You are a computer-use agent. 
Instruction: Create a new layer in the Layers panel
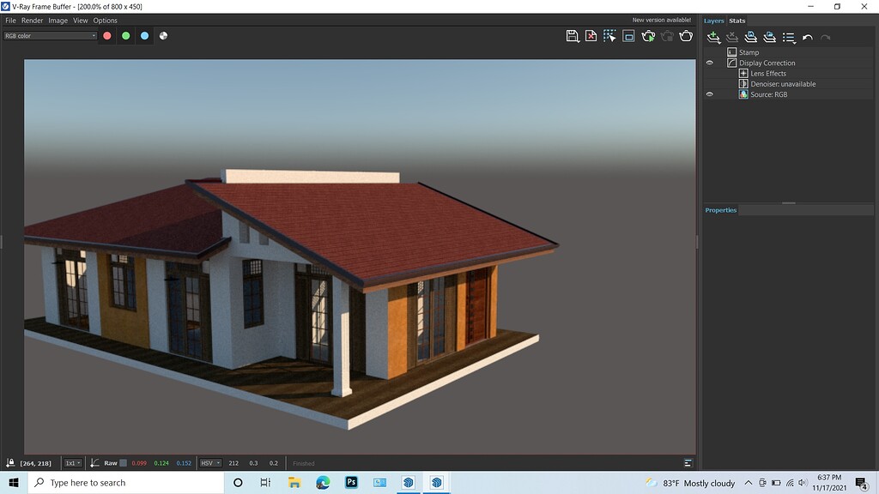pyautogui.click(x=713, y=37)
